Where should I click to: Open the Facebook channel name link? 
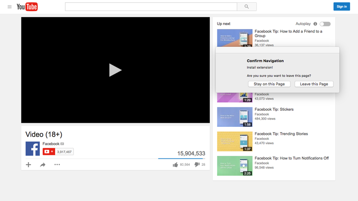(51, 144)
